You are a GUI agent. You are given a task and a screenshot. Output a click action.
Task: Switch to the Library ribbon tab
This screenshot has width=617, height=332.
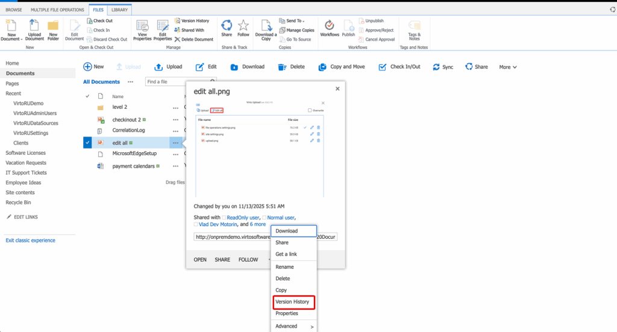(x=119, y=10)
